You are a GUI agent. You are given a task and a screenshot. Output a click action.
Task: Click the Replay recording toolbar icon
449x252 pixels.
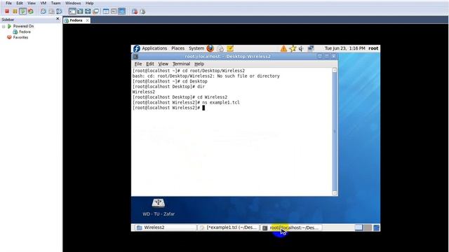(142, 11)
